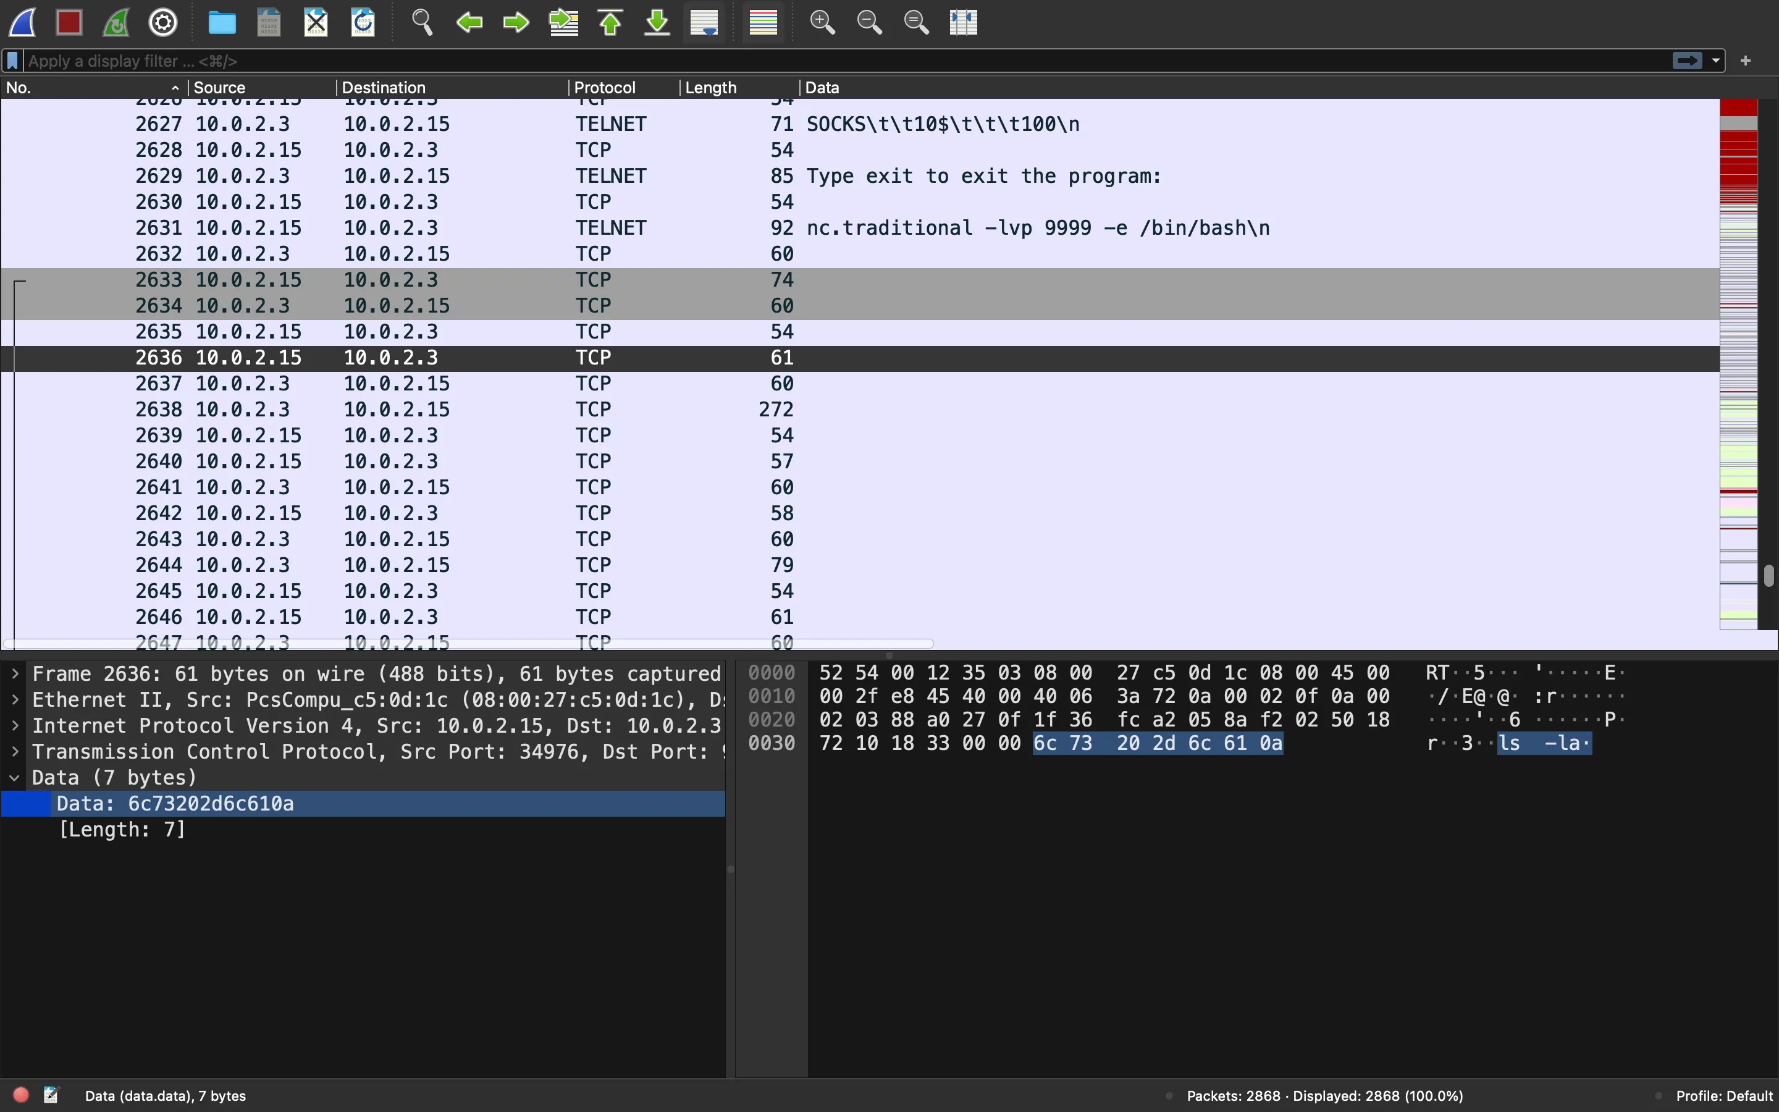Image resolution: width=1779 pixels, height=1112 pixels.
Task: Toggle packet list colorization
Action: tap(763, 22)
